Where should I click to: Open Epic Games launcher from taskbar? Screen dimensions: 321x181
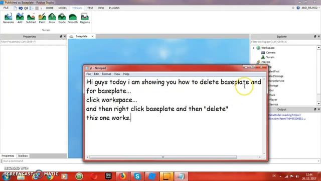click(108, 176)
